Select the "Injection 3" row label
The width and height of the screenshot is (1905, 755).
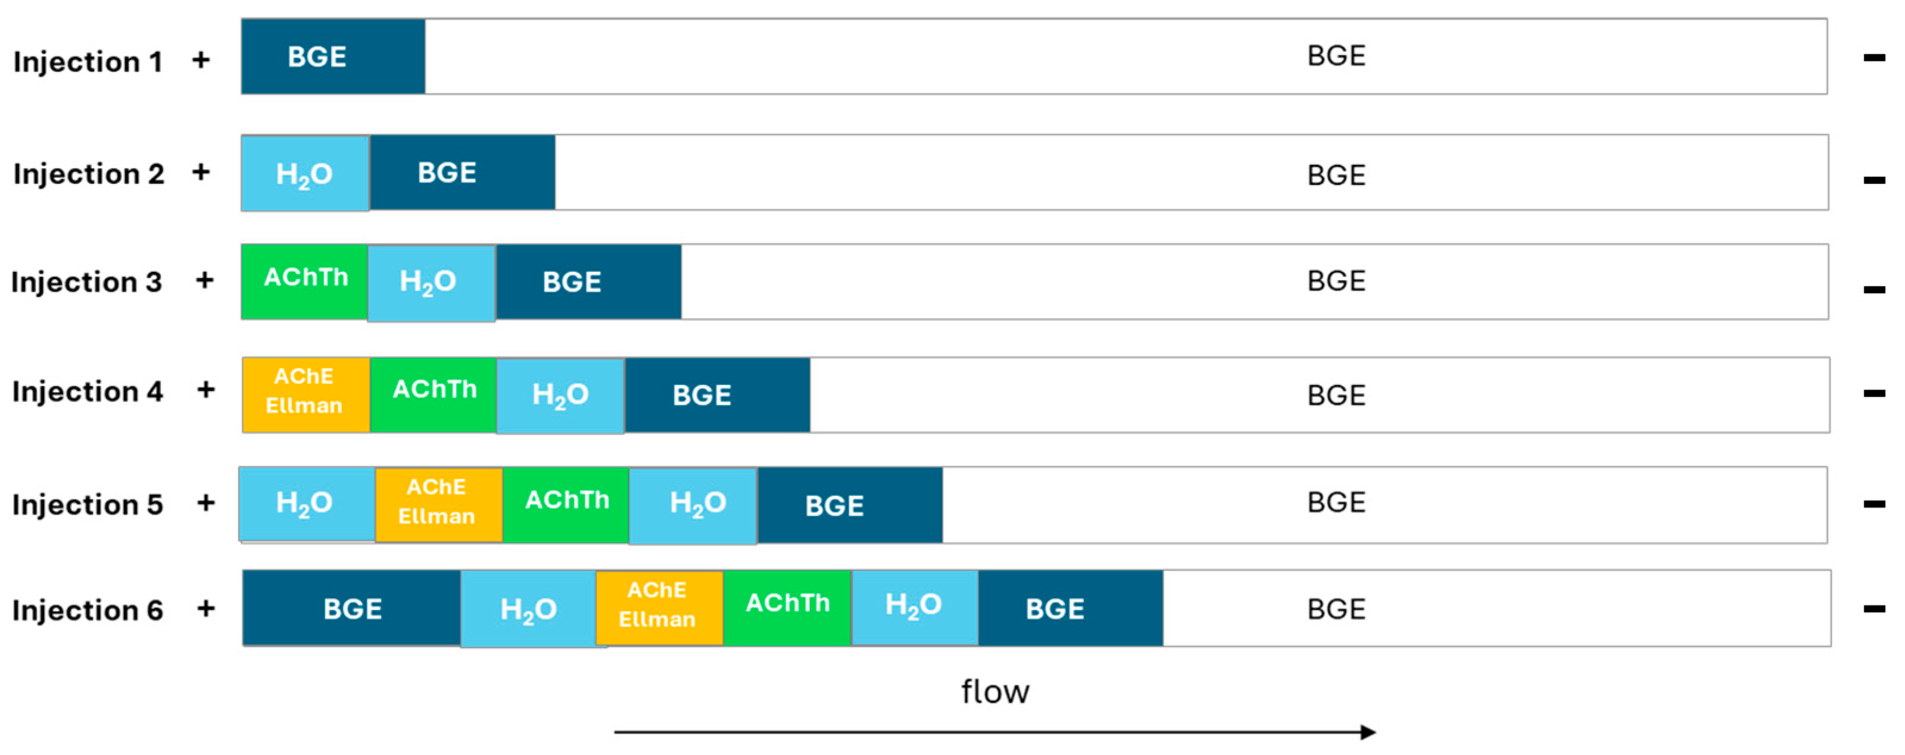(x=86, y=281)
